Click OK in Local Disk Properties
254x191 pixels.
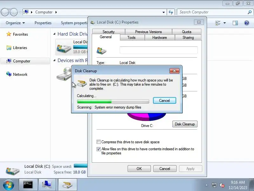pos(139,169)
